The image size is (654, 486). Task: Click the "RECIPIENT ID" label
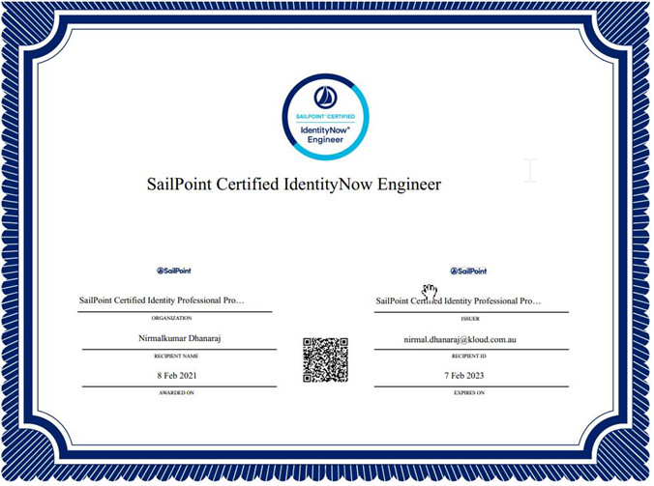click(x=469, y=357)
